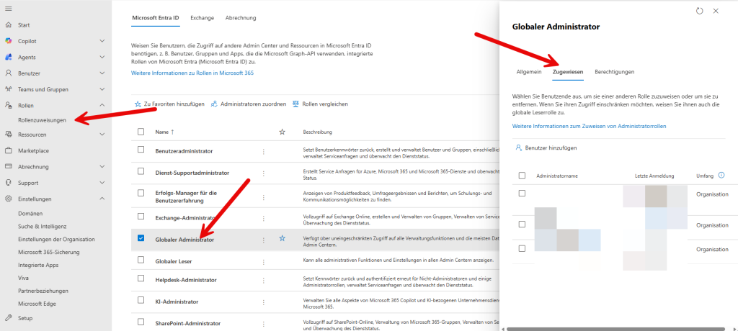Uncheck the Globaler Administrator checkbox

pos(141,237)
